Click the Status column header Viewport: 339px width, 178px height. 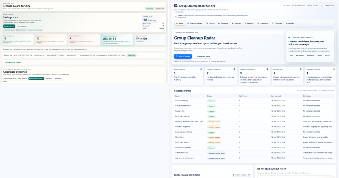coord(210,96)
